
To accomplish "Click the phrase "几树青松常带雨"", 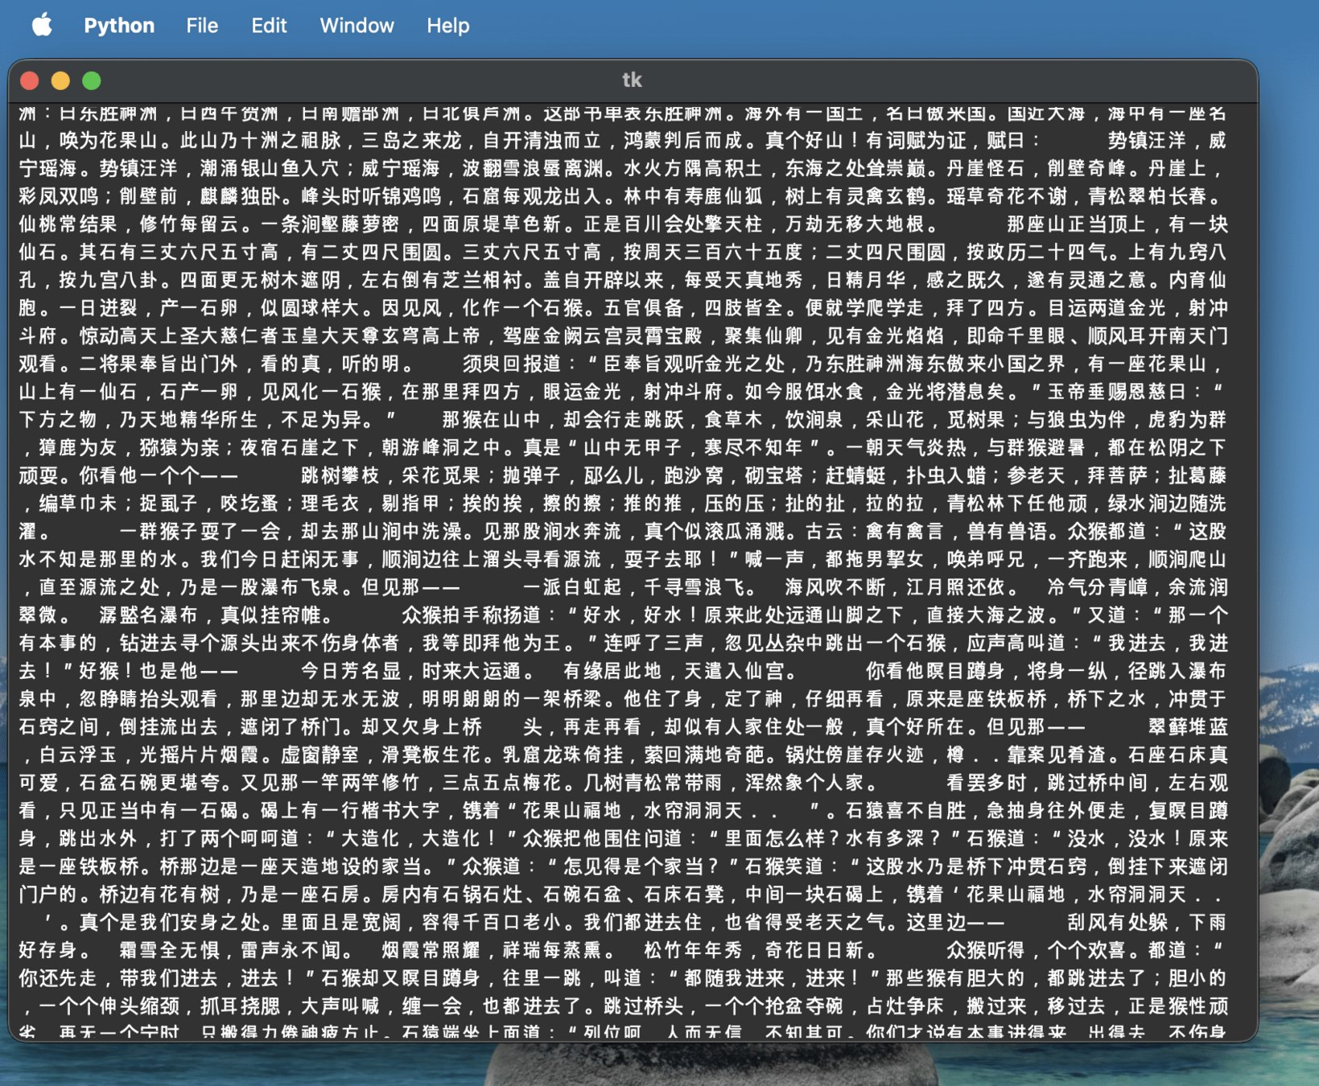I will 653,783.
